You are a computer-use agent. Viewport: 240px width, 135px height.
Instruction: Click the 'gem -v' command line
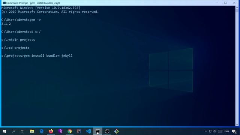point(21,20)
